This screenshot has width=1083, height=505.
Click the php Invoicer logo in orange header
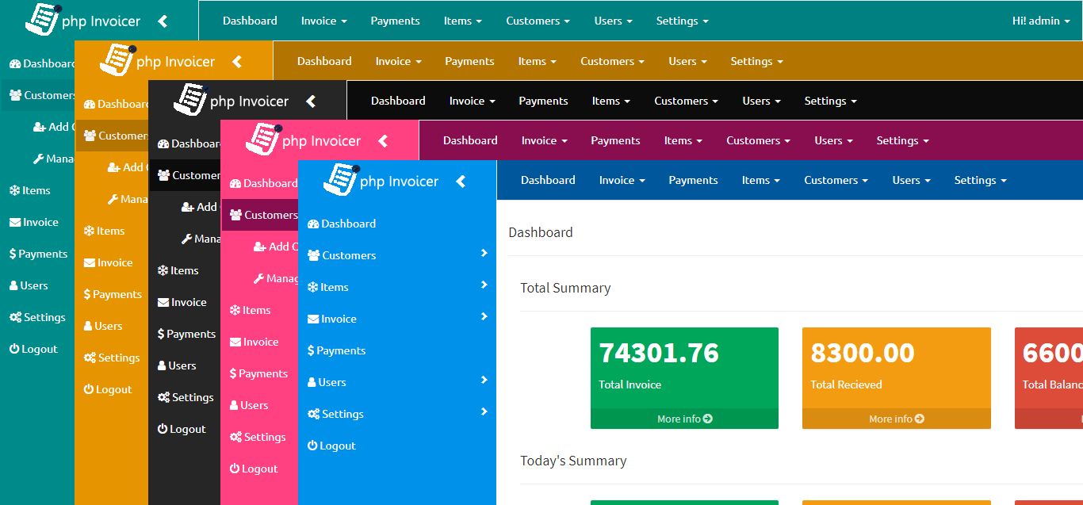coord(157,60)
